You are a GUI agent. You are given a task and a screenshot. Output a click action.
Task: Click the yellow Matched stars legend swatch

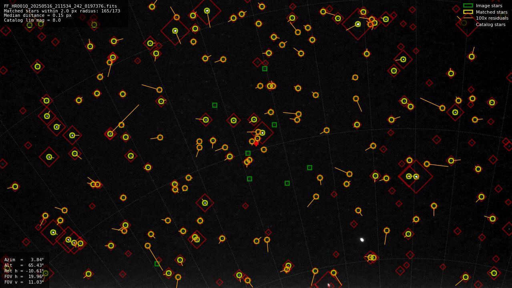(468, 12)
